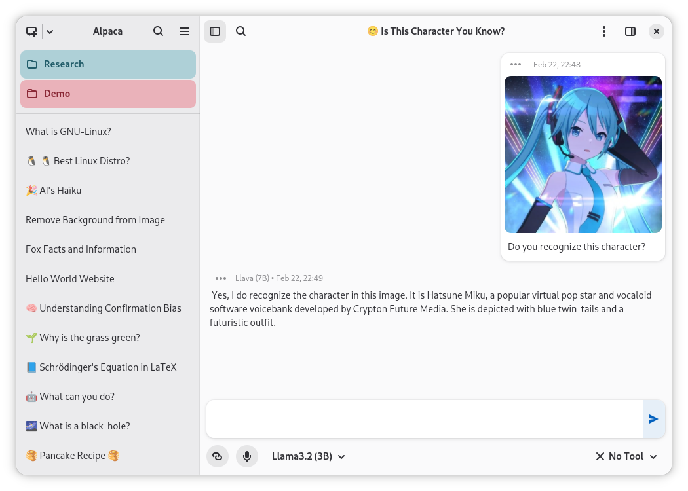
Task: Open the "AI's Haïku" chat
Action: (108, 191)
